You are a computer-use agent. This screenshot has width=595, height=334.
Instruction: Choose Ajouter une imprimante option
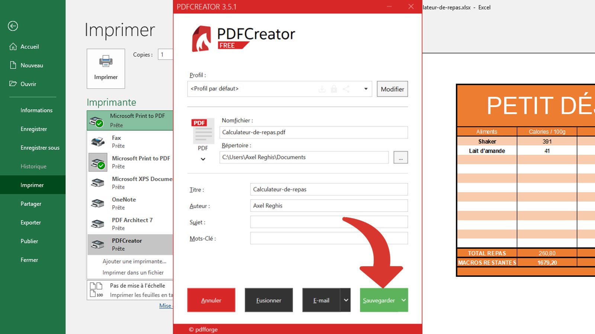(134, 261)
